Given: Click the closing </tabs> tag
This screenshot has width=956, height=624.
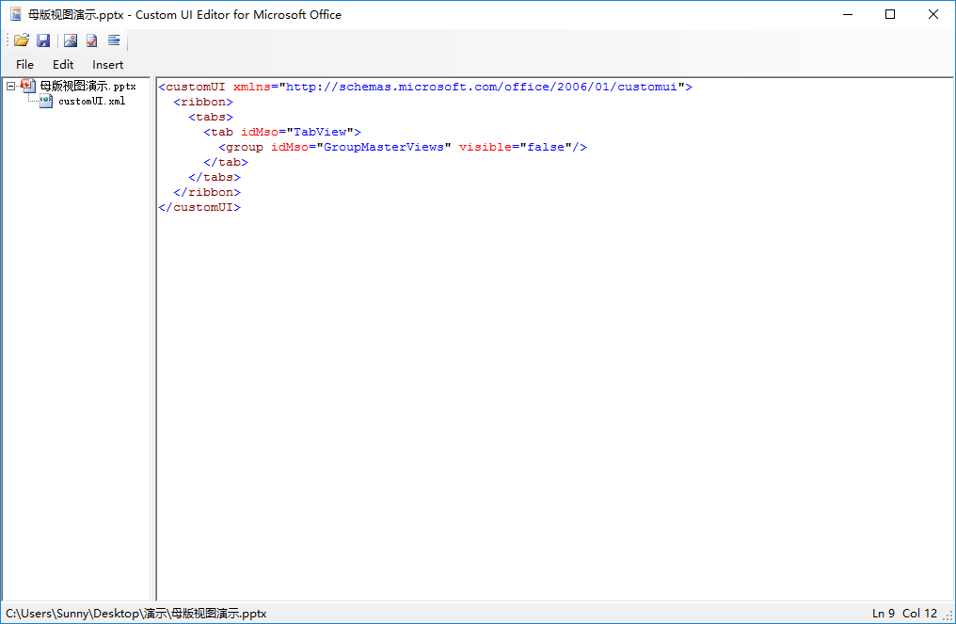Looking at the screenshot, I should (x=215, y=178).
